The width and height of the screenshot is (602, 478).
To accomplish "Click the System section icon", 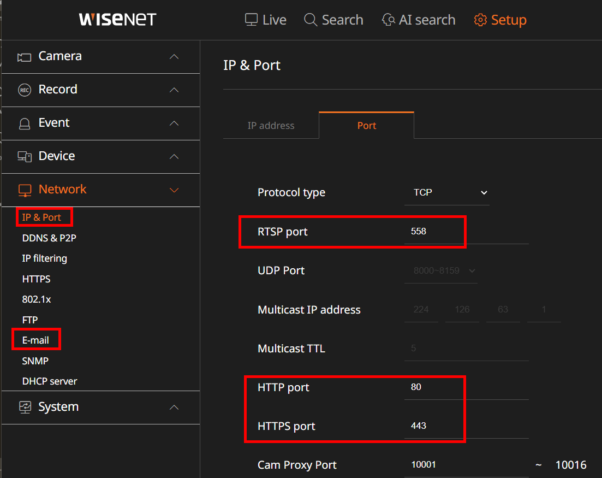I will (x=24, y=408).
